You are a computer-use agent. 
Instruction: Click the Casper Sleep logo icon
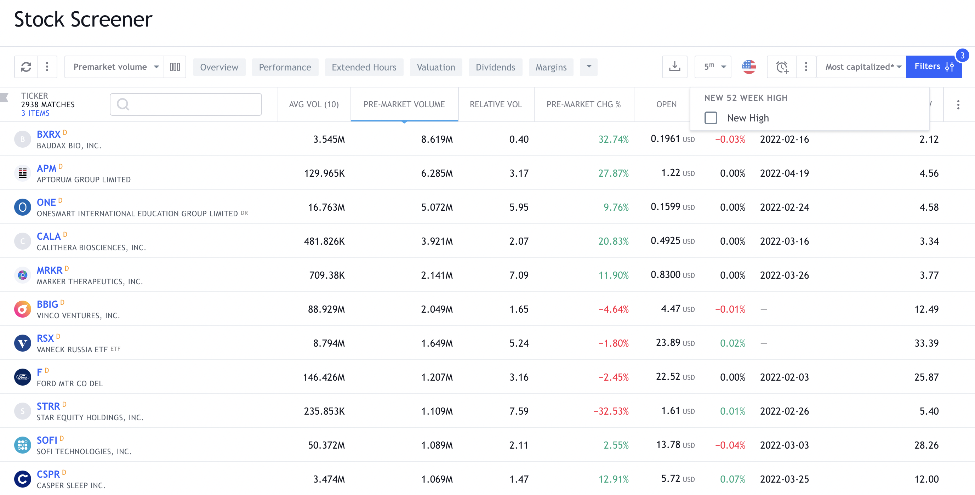(x=22, y=479)
